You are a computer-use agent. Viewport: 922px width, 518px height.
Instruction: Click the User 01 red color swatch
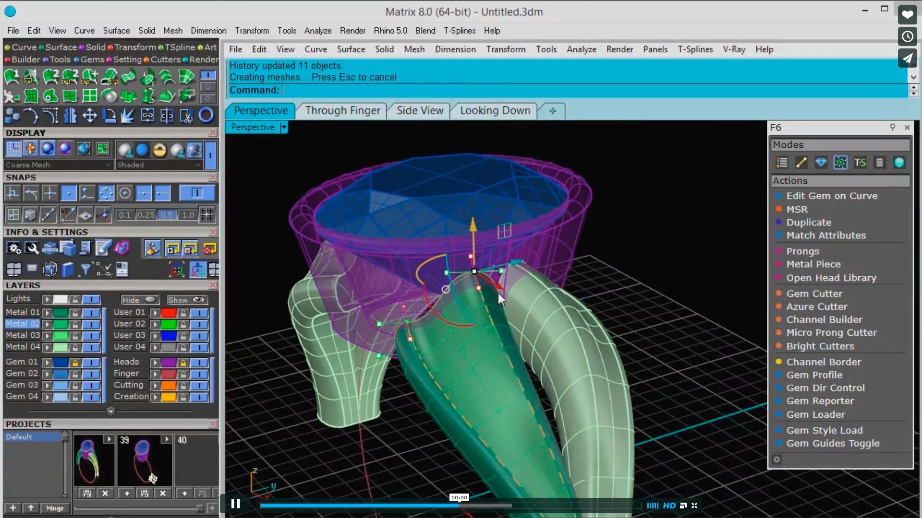[169, 313]
